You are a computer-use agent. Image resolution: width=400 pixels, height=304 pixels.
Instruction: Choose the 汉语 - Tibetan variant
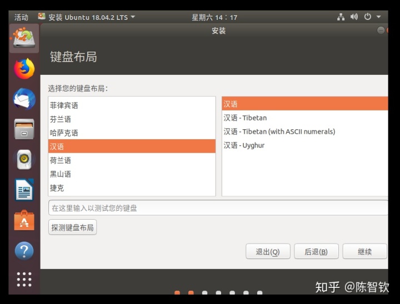[305, 118]
